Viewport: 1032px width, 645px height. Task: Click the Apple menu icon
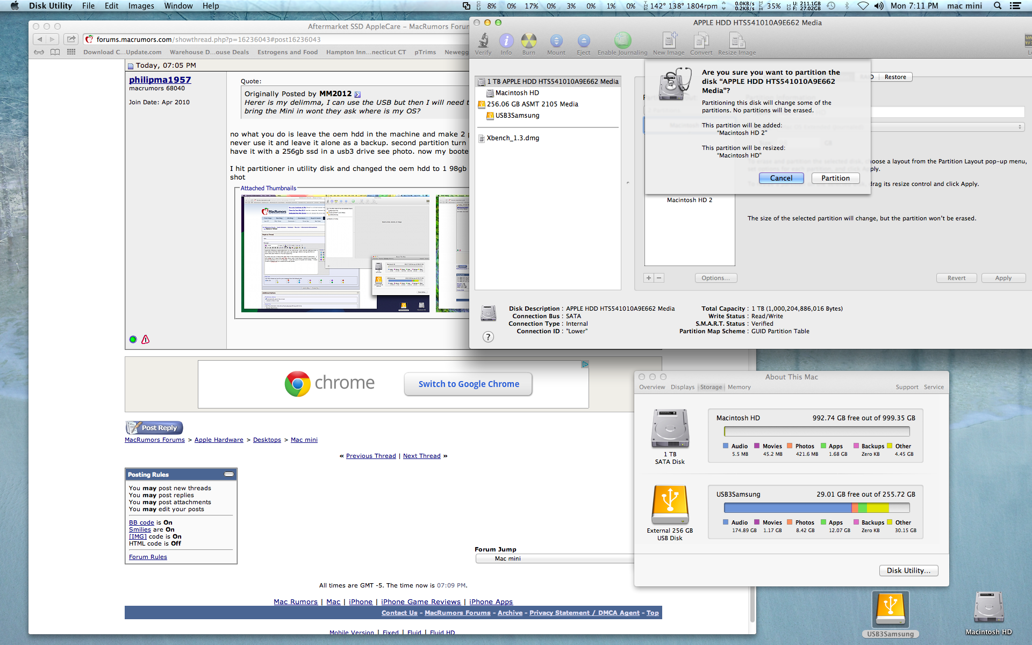[x=15, y=6]
